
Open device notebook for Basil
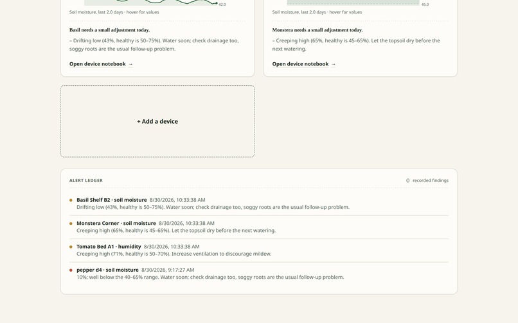101,64
